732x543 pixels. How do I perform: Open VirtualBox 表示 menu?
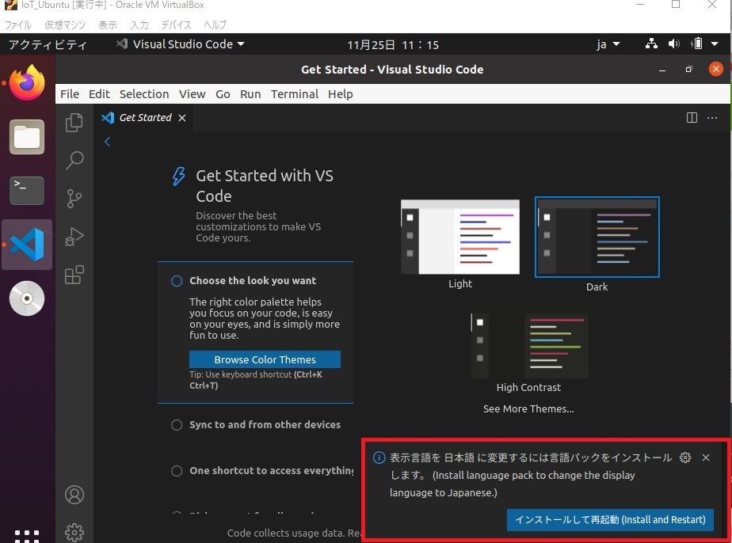108,25
